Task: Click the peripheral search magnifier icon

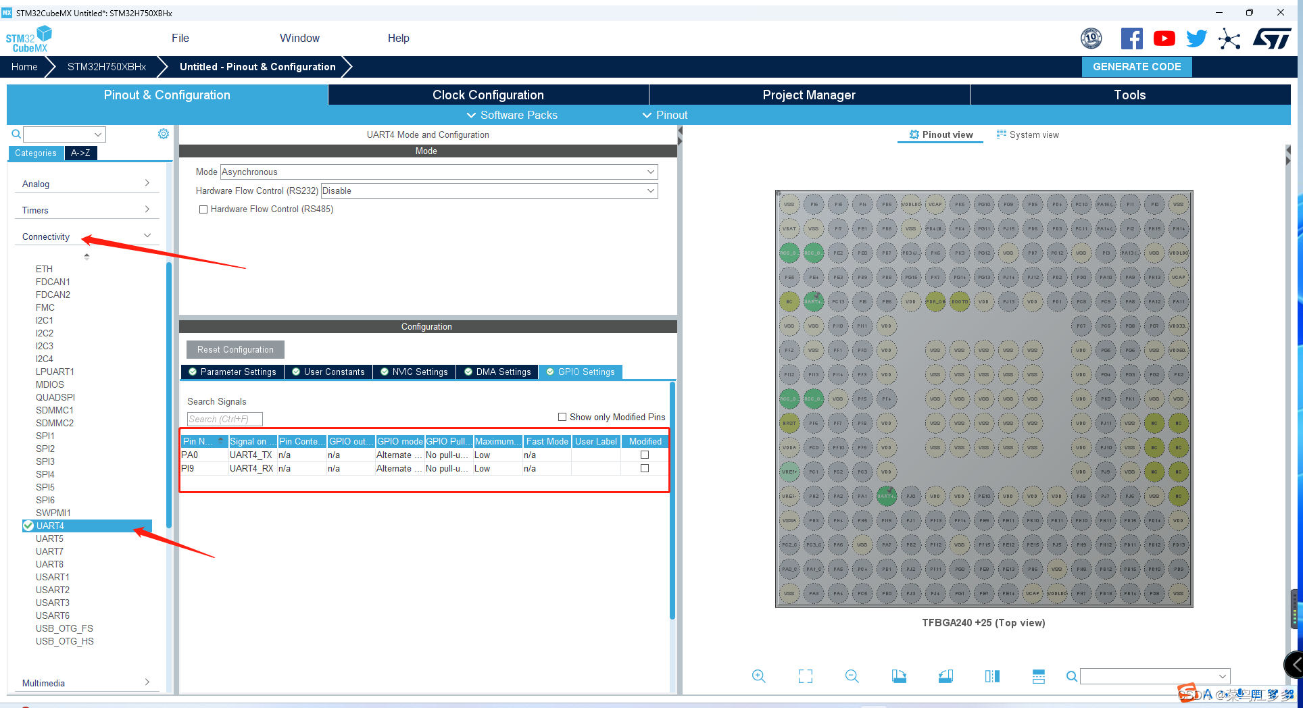Action: tap(16, 134)
